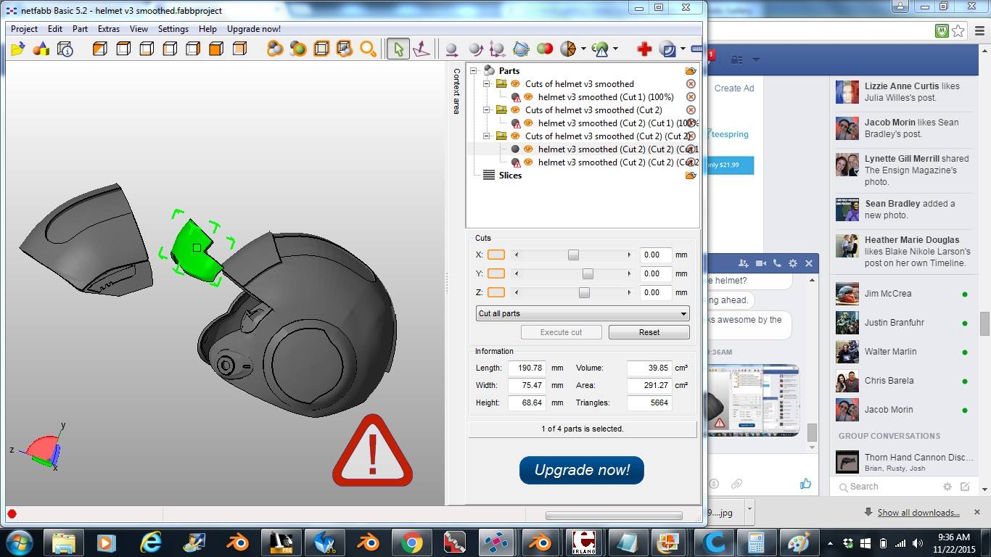Screen dimensions: 991x557
Task: Start a video call in Facebook chat header
Action: 761,263
